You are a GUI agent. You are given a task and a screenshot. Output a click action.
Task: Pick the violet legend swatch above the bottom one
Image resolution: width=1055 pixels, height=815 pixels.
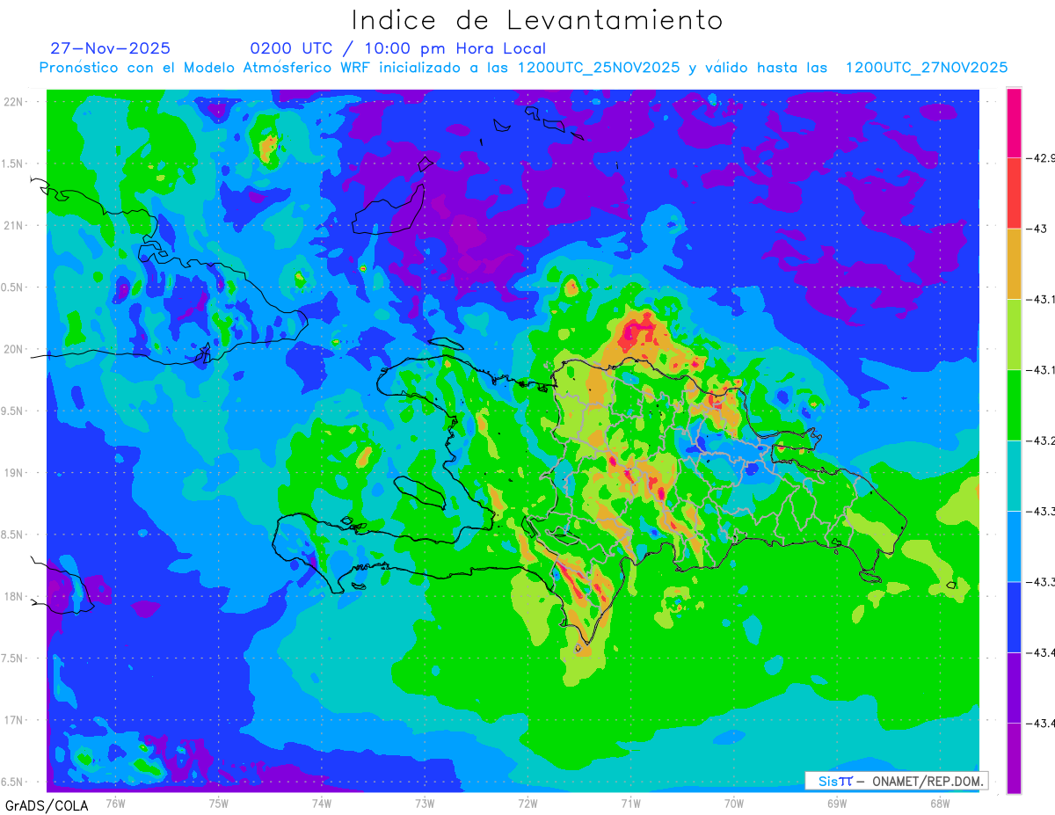1014,688
